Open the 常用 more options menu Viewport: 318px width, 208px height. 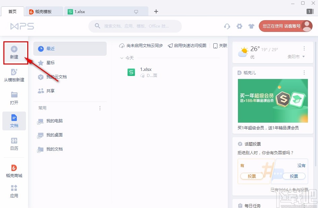point(100,108)
